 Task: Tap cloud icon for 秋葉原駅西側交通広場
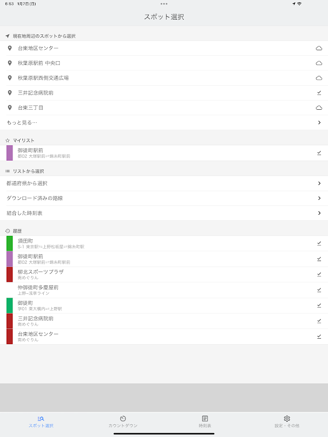tap(319, 78)
